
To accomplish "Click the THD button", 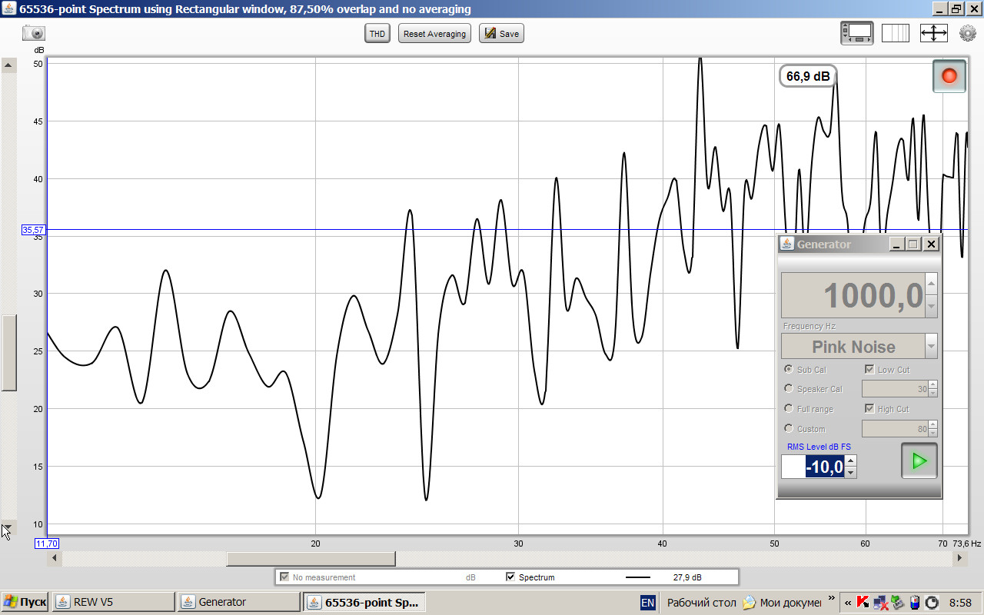I will coord(377,34).
